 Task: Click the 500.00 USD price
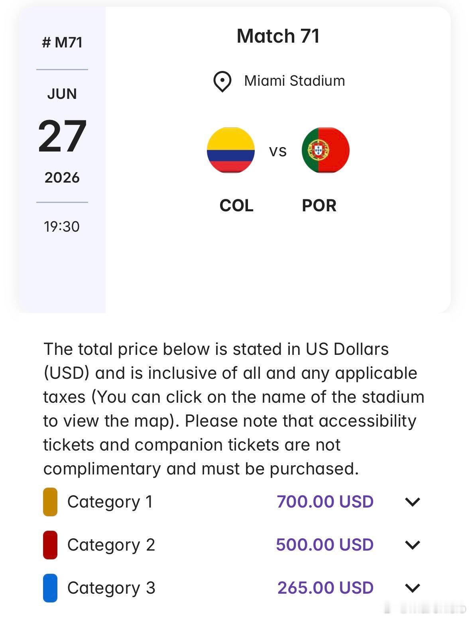325,545
